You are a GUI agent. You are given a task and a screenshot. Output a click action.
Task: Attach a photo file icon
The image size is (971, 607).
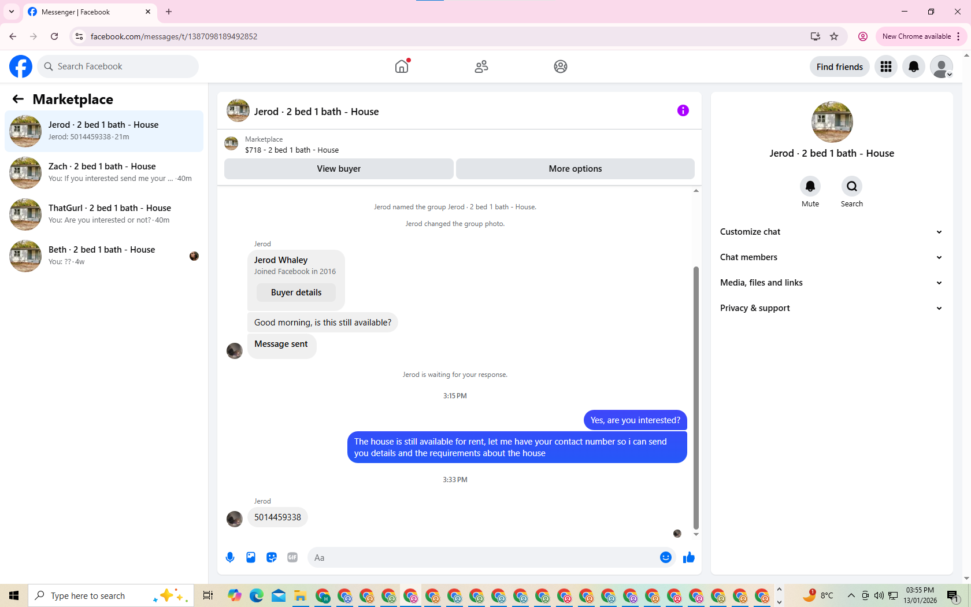(251, 557)
